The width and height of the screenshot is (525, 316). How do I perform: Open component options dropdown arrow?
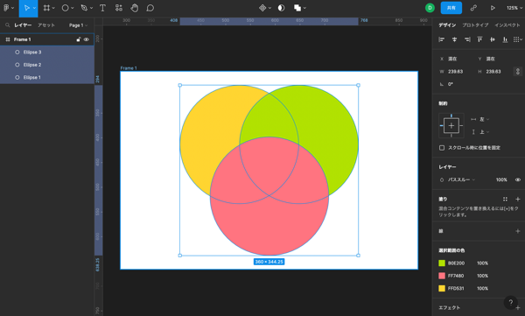269,9
